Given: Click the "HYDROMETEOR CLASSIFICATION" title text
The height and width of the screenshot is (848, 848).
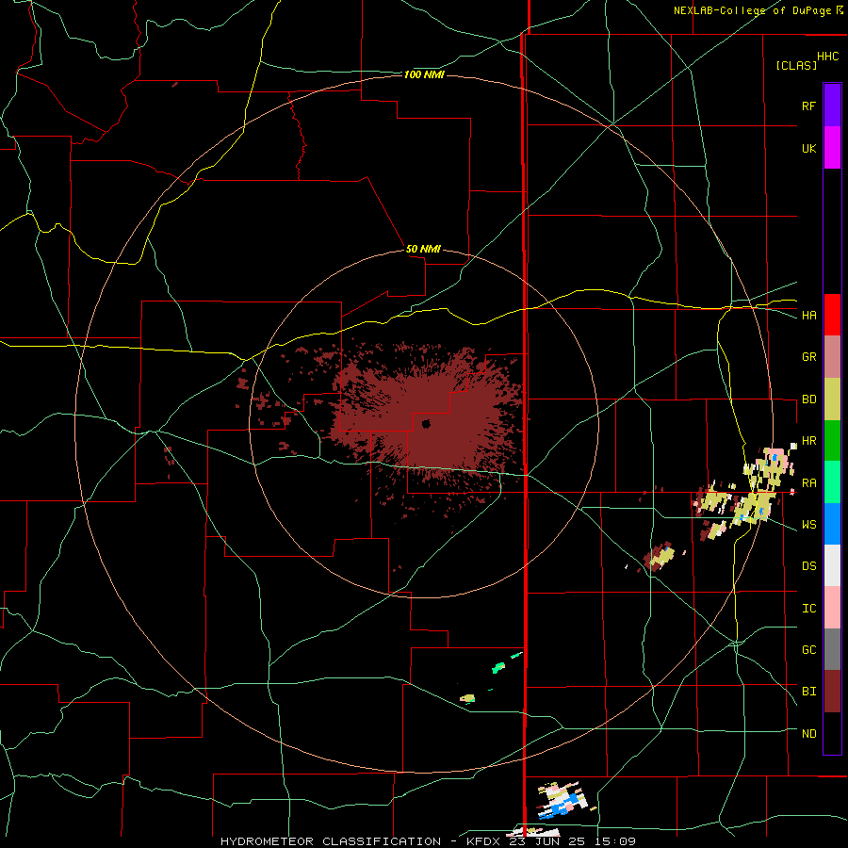Looking at the screenshot, I should pos(331,841).
